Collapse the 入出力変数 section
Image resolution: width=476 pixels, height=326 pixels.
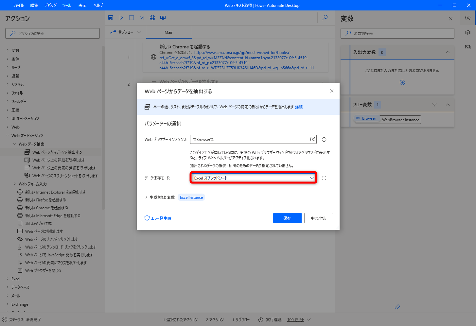[448, 52]
